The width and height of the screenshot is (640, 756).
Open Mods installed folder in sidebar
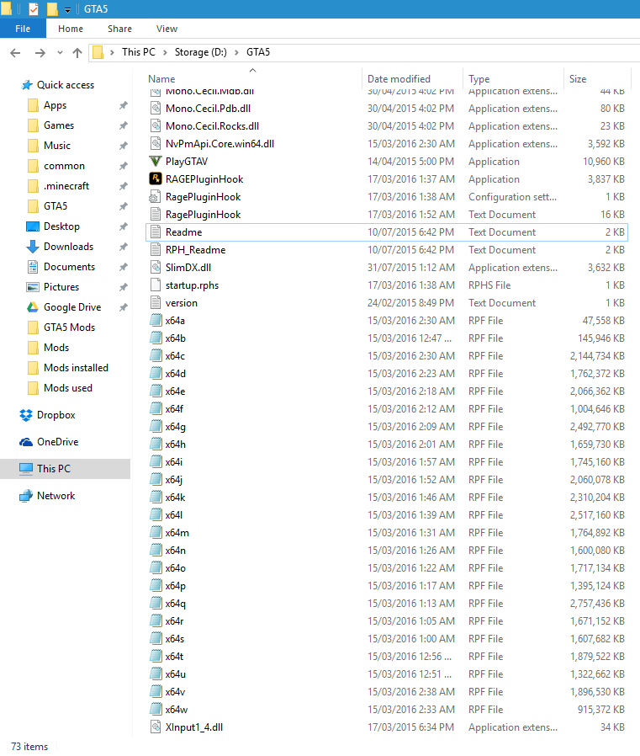(76, 368)
